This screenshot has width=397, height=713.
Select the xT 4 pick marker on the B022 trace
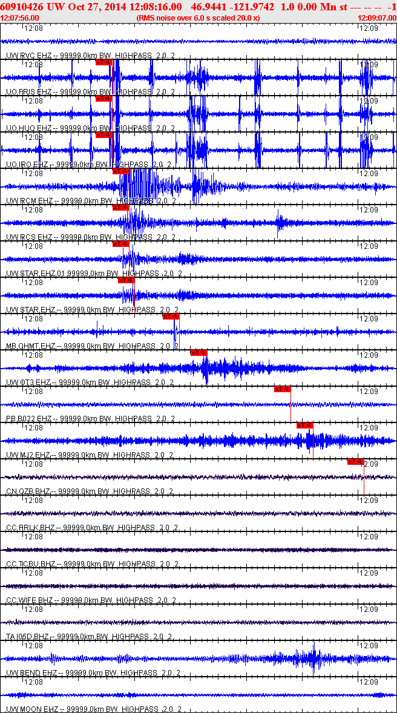point(283,390)
